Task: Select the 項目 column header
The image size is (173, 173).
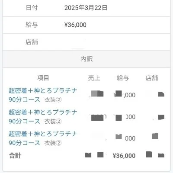Action: [43, 78]
